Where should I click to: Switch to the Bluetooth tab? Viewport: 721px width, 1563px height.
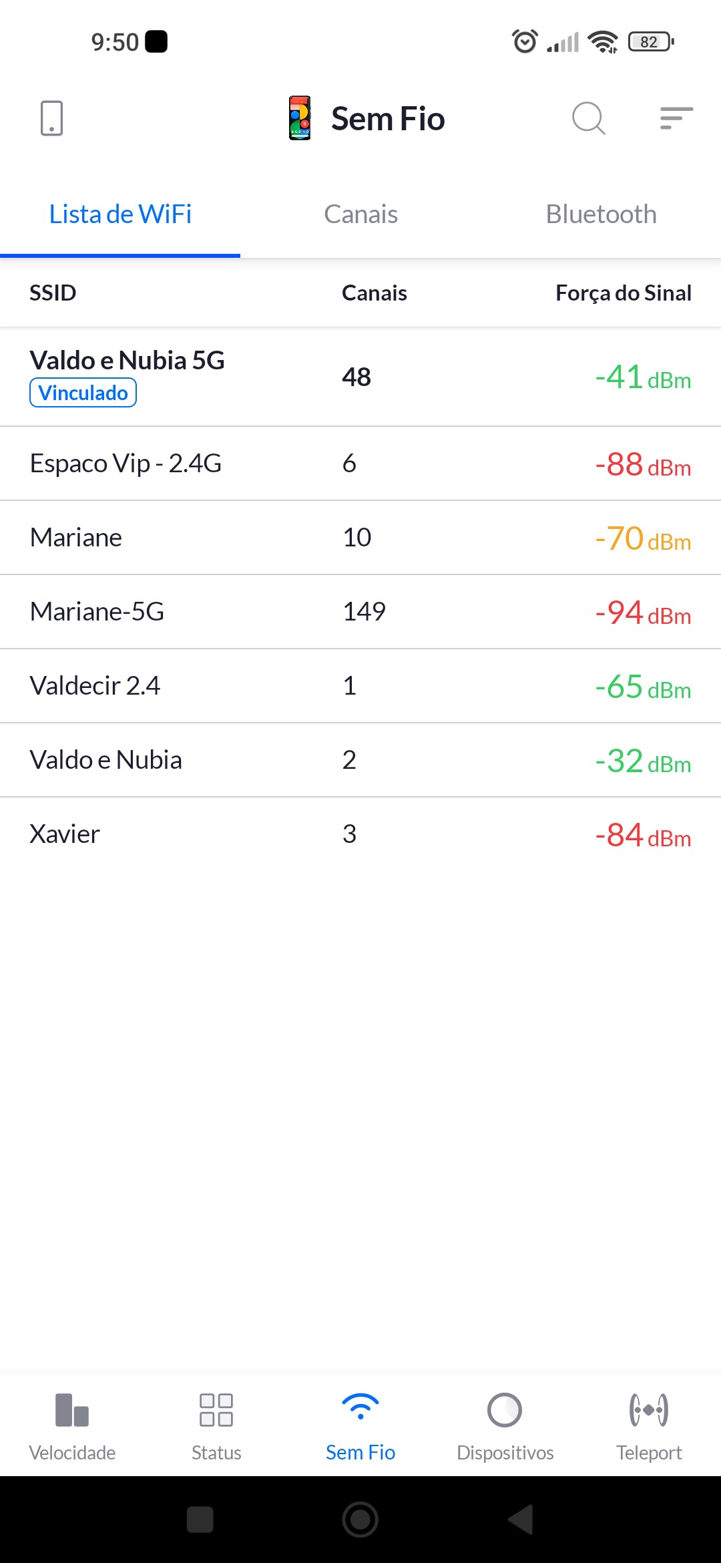(x=601, y=214)
